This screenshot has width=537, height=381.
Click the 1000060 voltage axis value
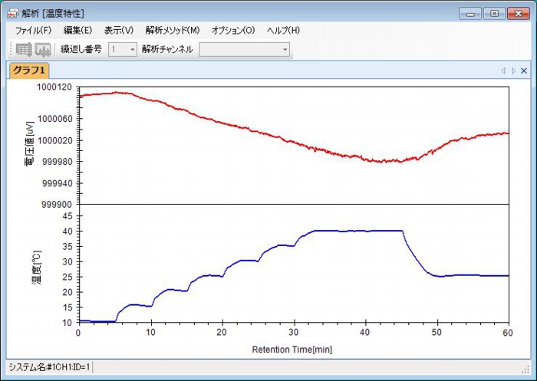tap(54, 119)
